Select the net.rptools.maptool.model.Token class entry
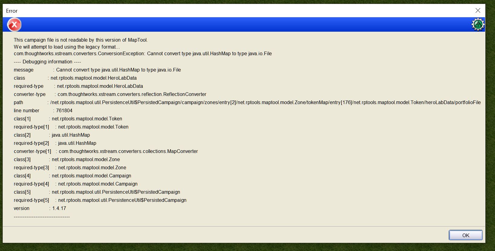495x251 pixels. 87,119
